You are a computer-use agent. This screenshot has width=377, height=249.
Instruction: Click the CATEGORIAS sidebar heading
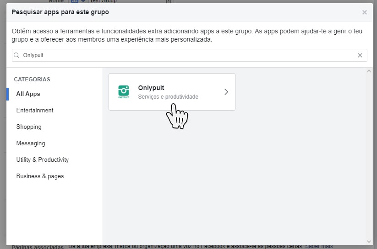click(x=32, y=79)
